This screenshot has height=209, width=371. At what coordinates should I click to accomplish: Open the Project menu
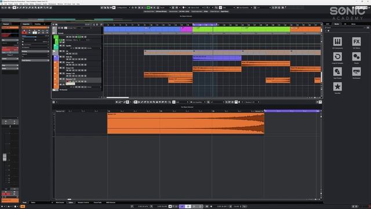[10, 4]
